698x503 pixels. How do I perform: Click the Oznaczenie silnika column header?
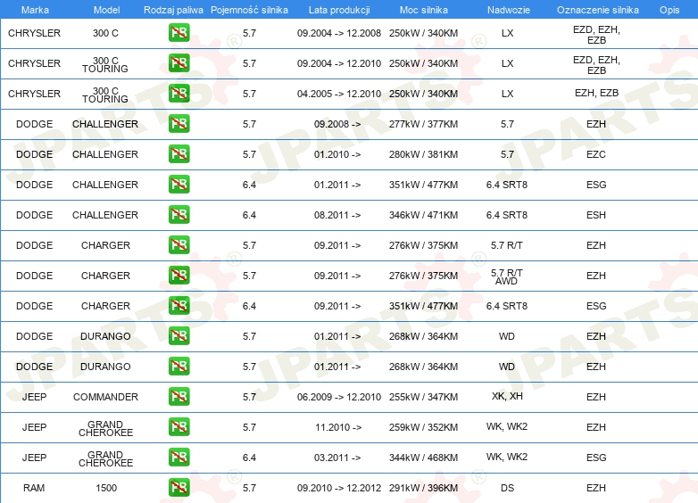pyautogui.click(x=597, y=10)
